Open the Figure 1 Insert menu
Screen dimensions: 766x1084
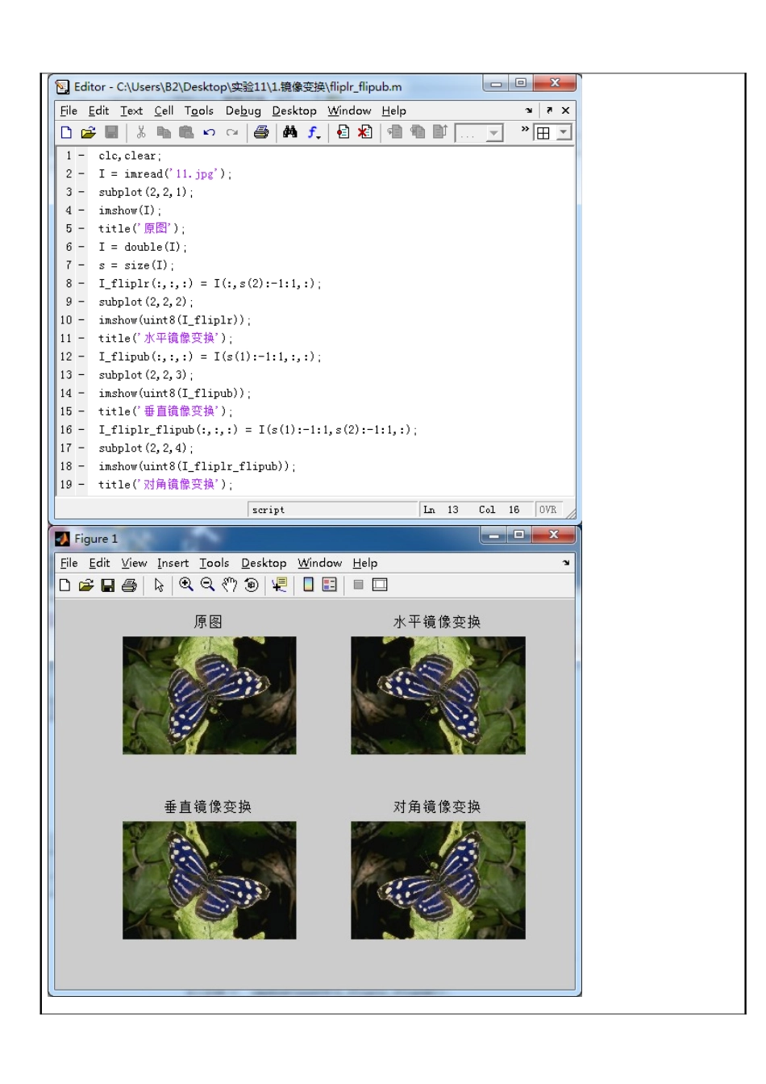pos(173,564)
